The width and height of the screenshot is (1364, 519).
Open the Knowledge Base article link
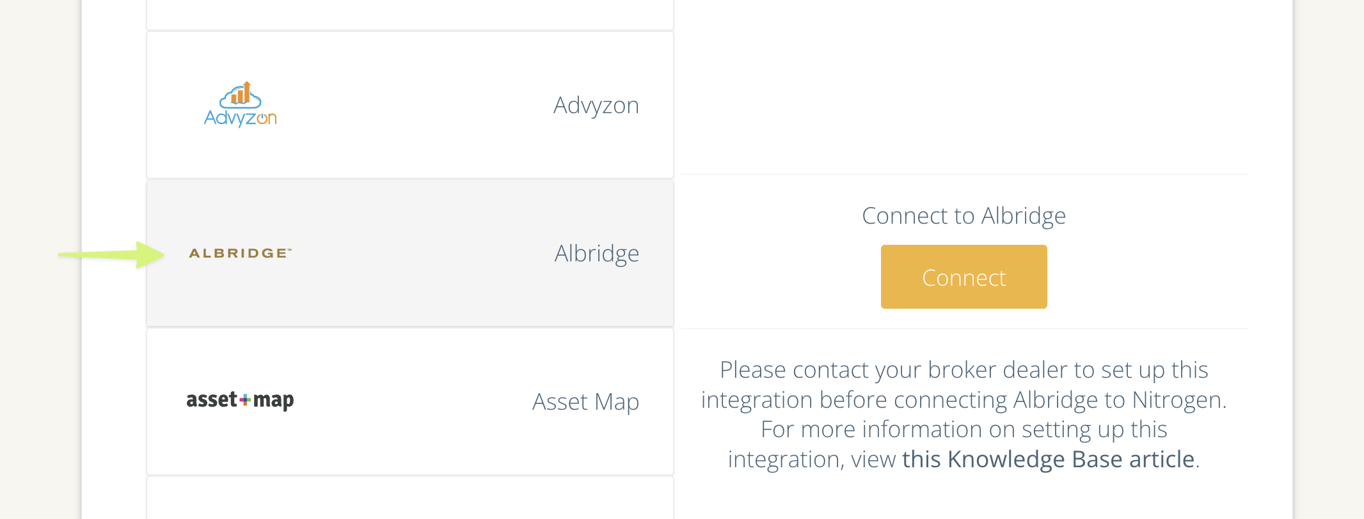1048,458
